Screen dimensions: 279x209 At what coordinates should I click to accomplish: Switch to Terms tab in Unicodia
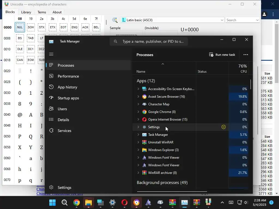pyautogui.click(x=42, y=12)
